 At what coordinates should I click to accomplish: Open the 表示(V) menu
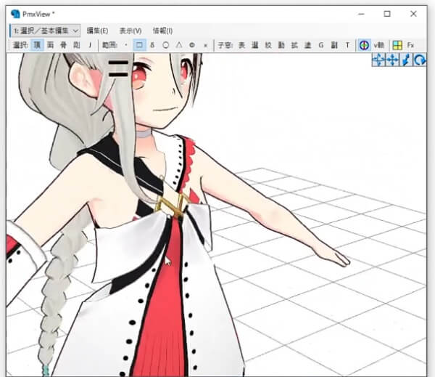click(130, 31)
